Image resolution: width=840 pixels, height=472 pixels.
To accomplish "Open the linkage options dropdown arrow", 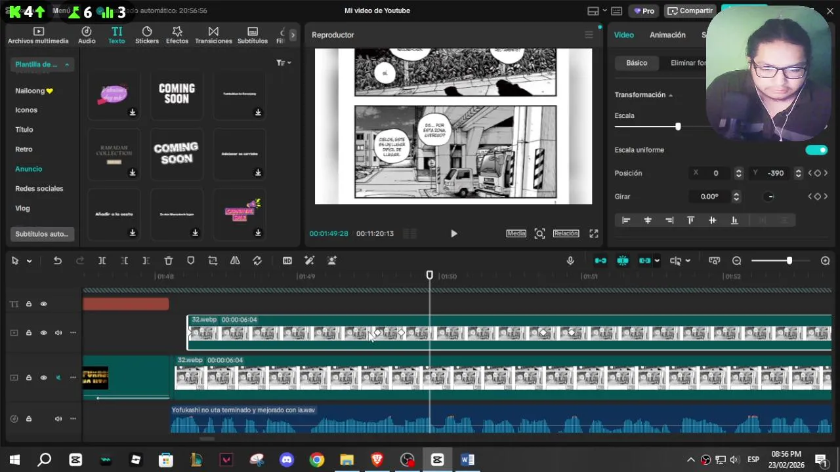I will tap(657, 261).
